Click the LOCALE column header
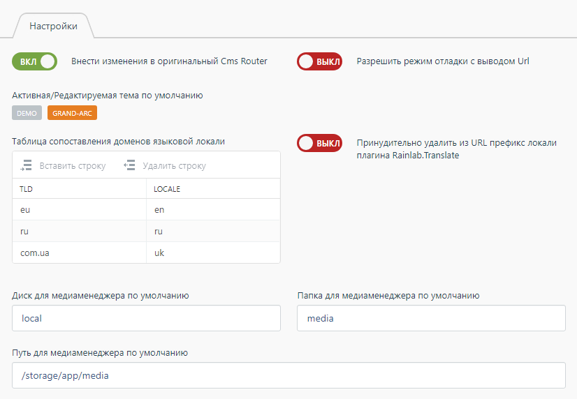The height and width of the screenshot is (399, 577). coord(213,189)
